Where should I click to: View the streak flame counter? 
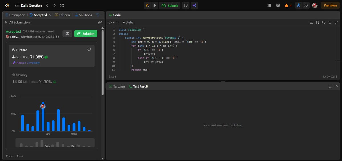click(288, 5)
